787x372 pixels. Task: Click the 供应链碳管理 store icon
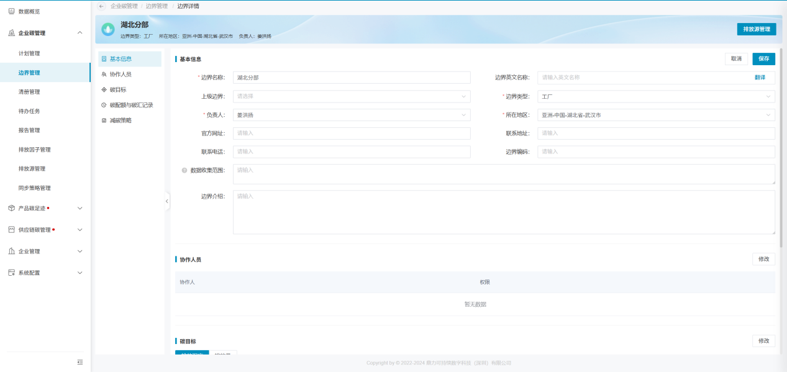click(11, 230)
